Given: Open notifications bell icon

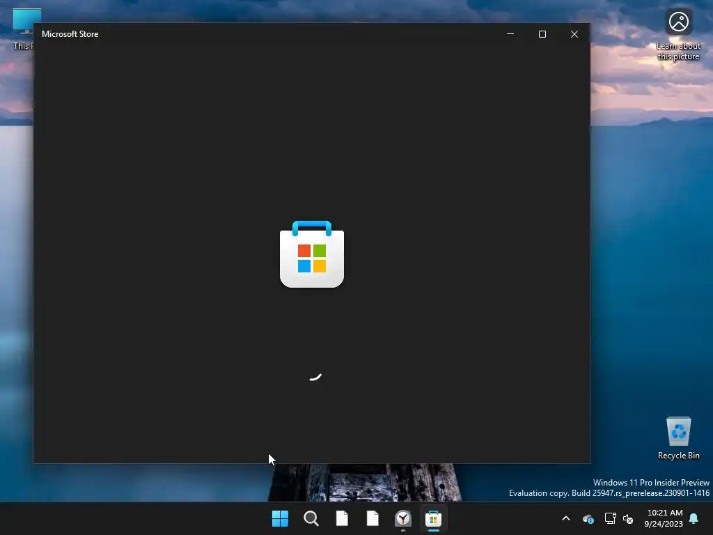Looking at the screenshot, I should click(x=694, y=518).
